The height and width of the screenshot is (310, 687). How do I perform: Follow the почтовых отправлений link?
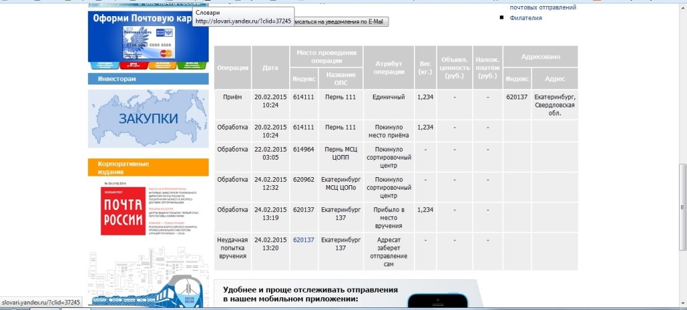(543, 7)
